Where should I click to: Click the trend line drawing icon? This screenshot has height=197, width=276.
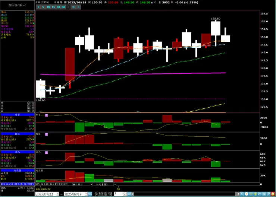269,194
